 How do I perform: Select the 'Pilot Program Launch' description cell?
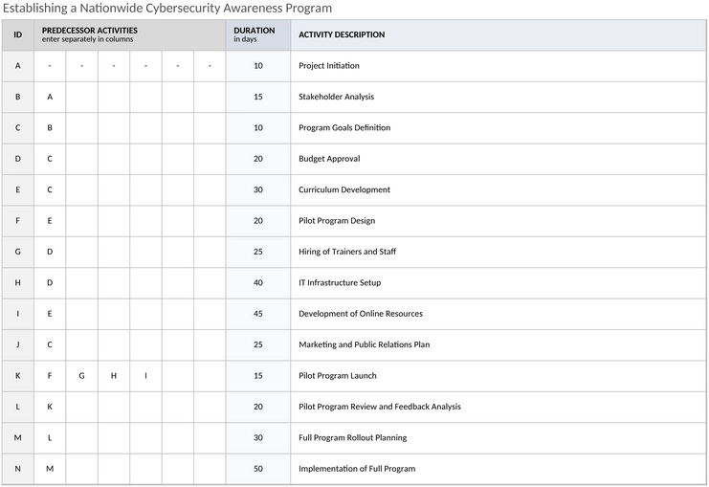(x=499, y=376)
